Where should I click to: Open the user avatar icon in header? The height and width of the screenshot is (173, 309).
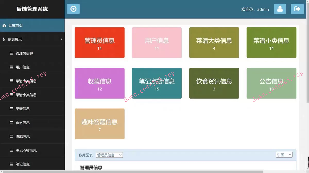tap(280, 9)
